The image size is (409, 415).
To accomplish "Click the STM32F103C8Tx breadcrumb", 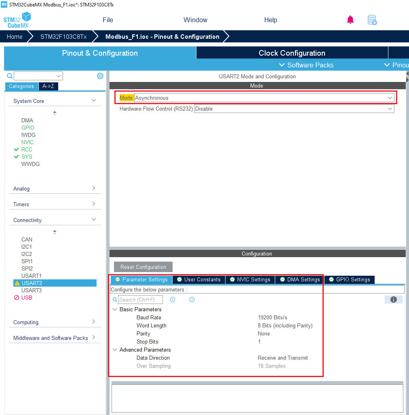I will [63, 36].
